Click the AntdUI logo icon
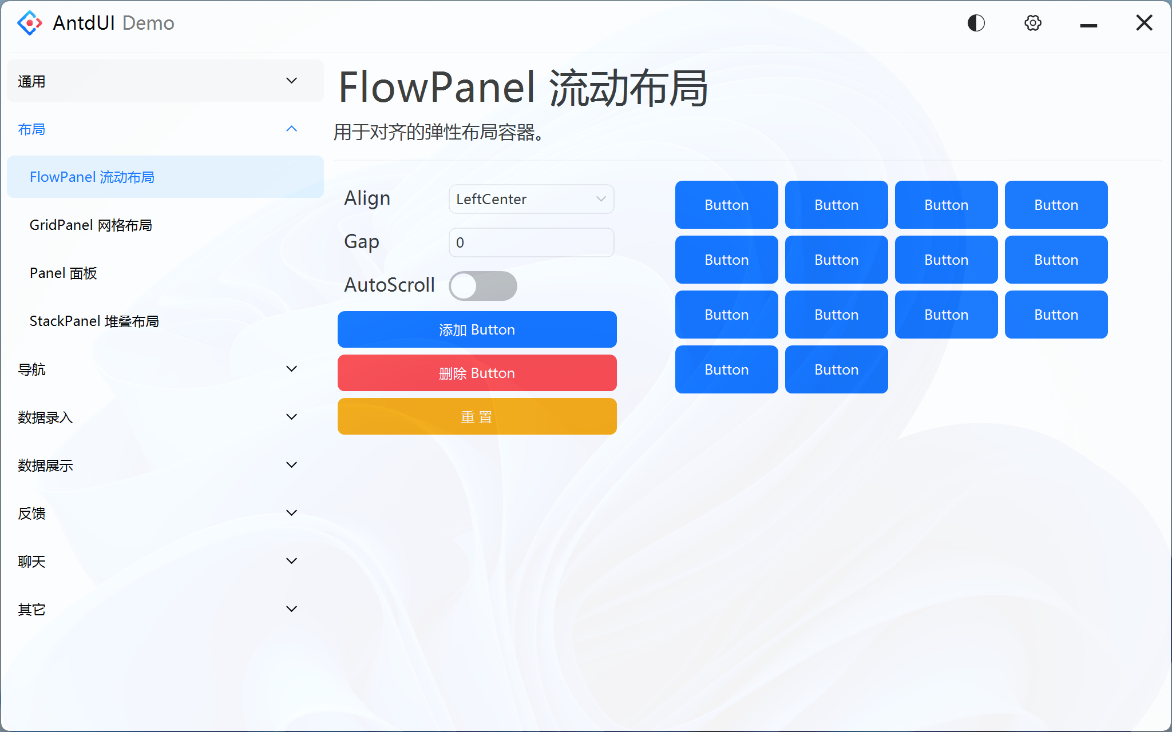Screen dimensions: 1172x732 (x=29, y=23)
